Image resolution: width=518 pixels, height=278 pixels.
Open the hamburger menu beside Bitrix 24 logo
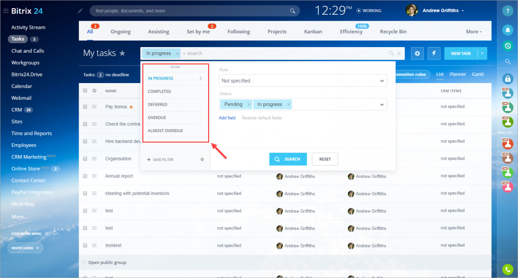tap(6, 11)
